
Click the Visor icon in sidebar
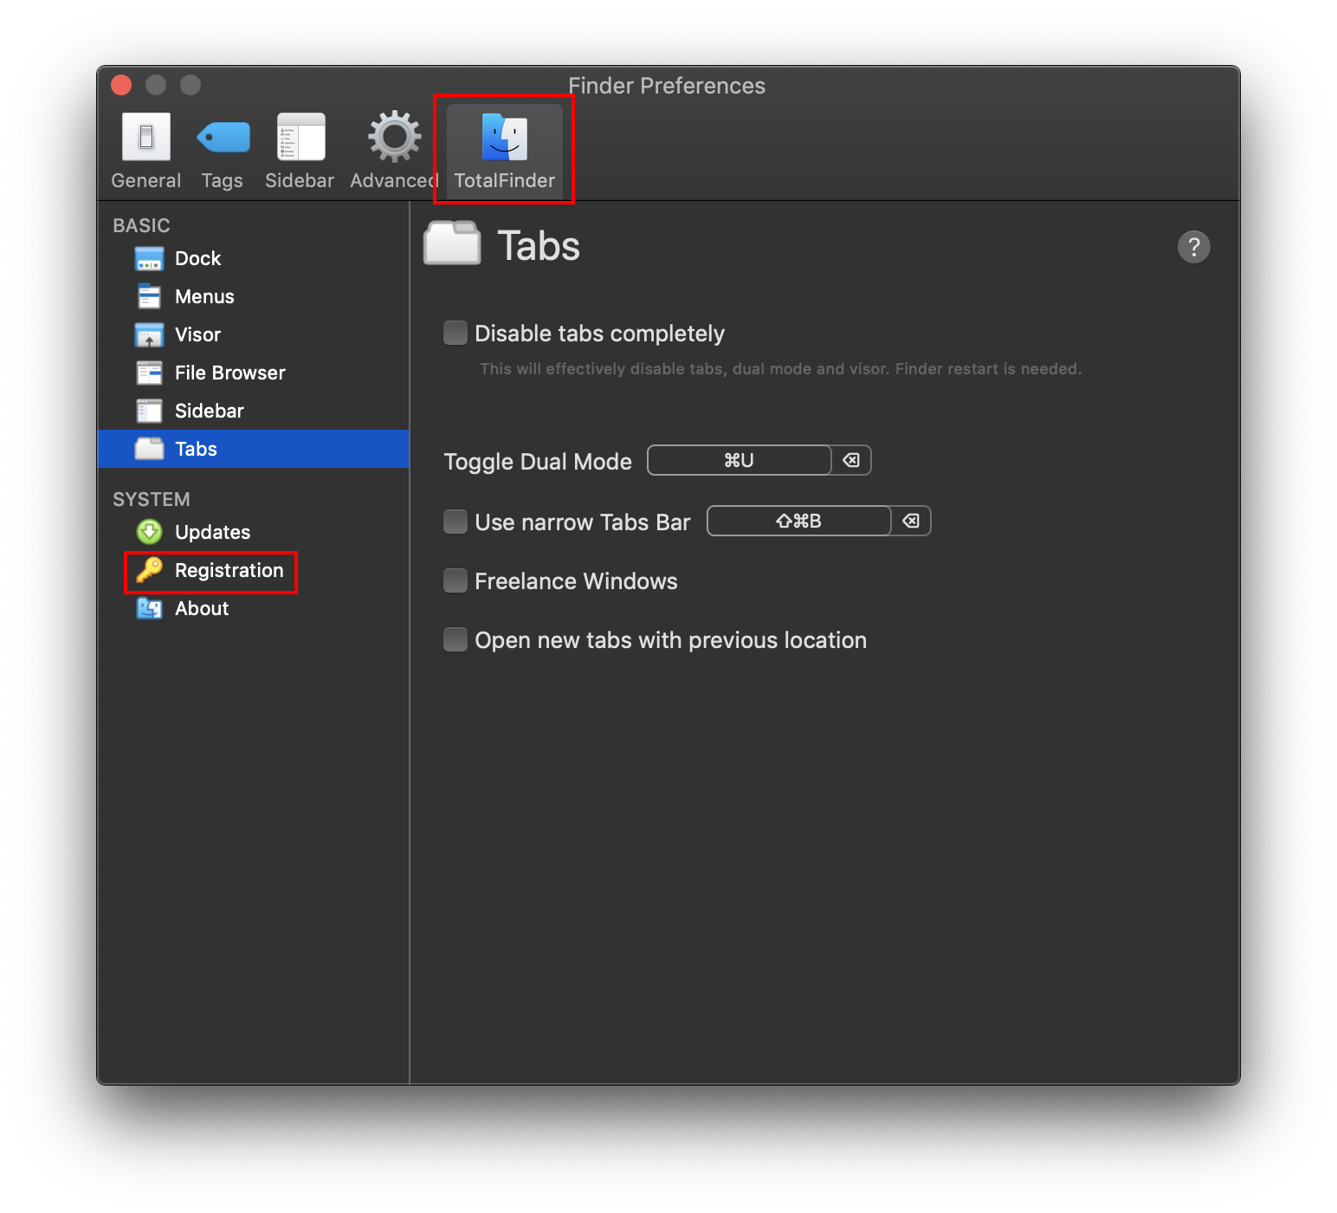point(149,334)
